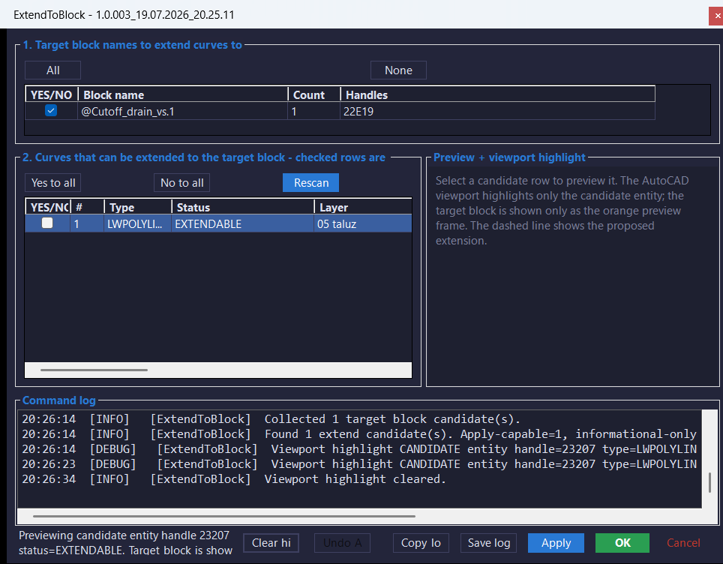
Task: Rescan the extendable curves
Action: [x=310, y=182]
